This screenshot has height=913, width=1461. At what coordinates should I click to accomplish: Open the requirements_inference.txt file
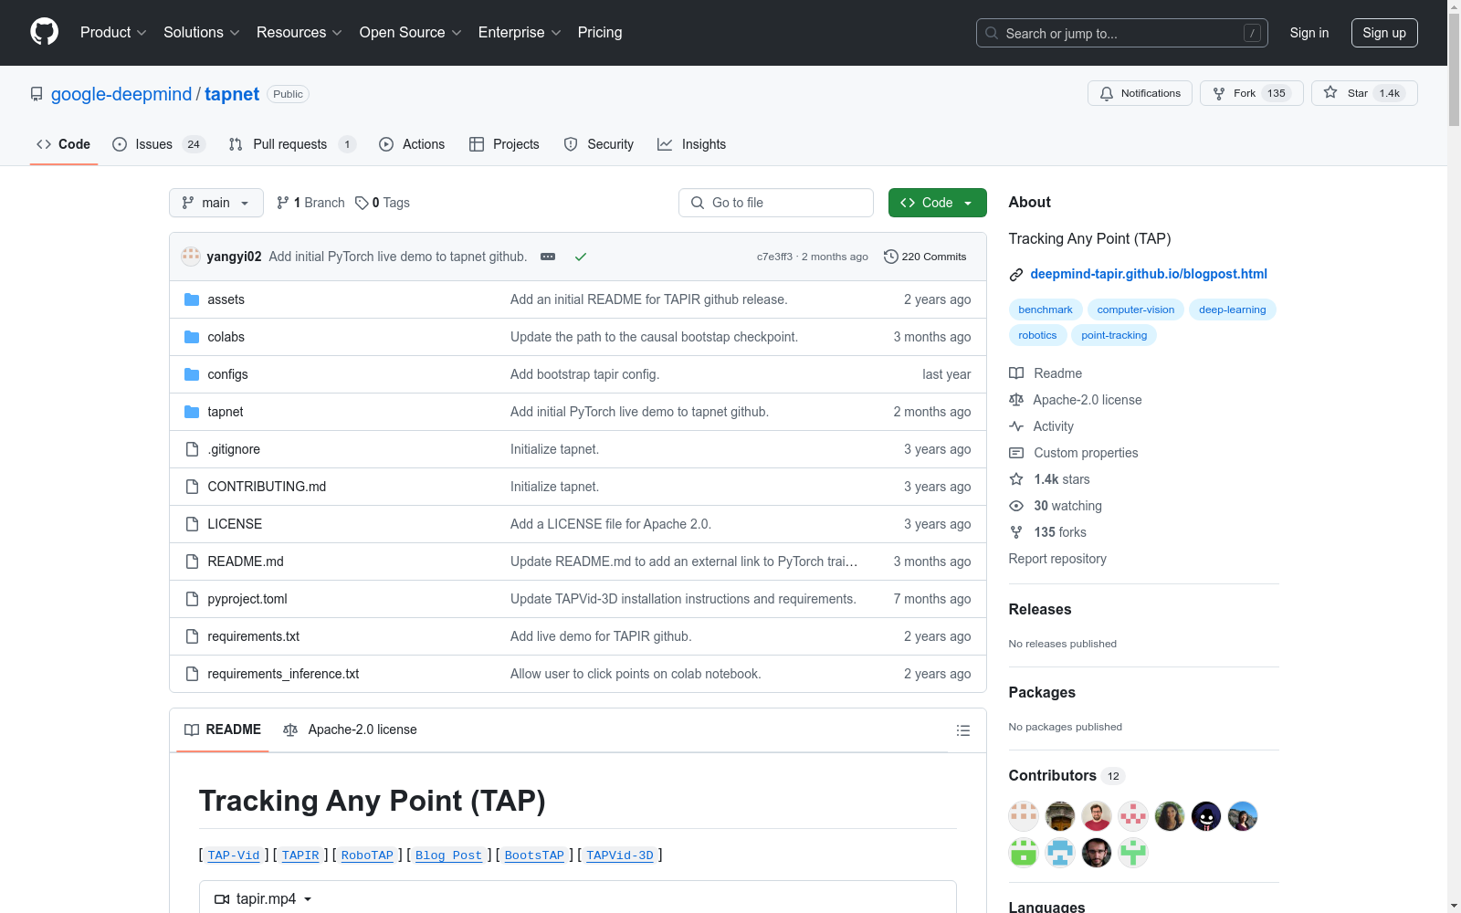283,674
